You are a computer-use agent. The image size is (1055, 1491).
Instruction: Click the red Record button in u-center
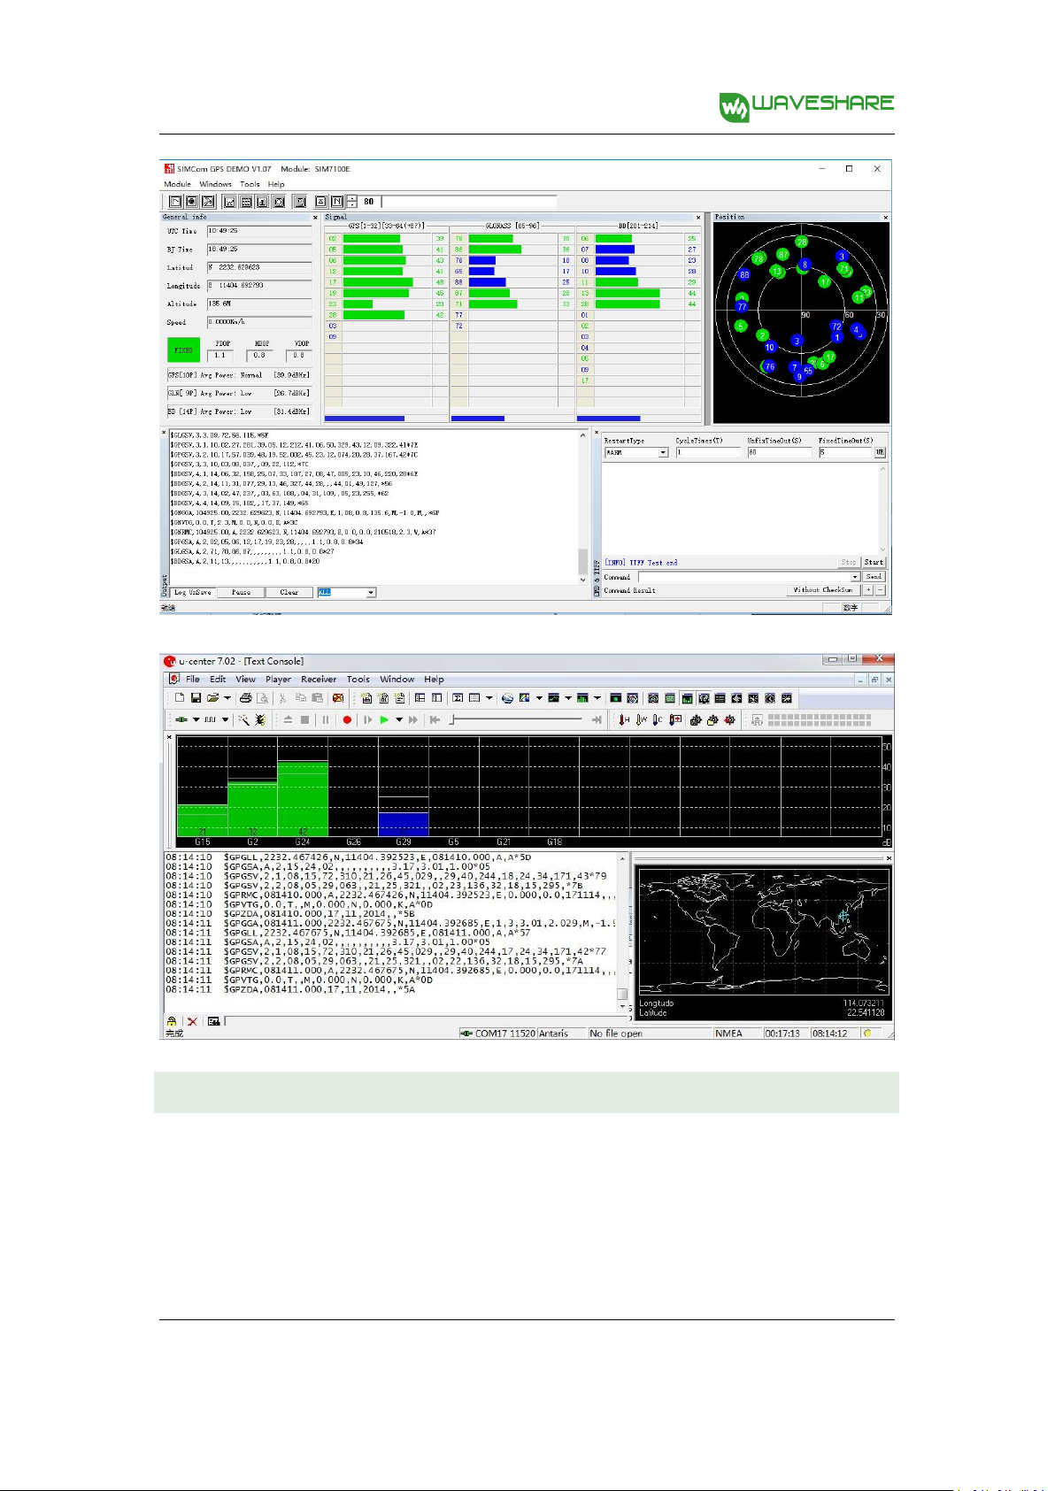pos(347,720)
